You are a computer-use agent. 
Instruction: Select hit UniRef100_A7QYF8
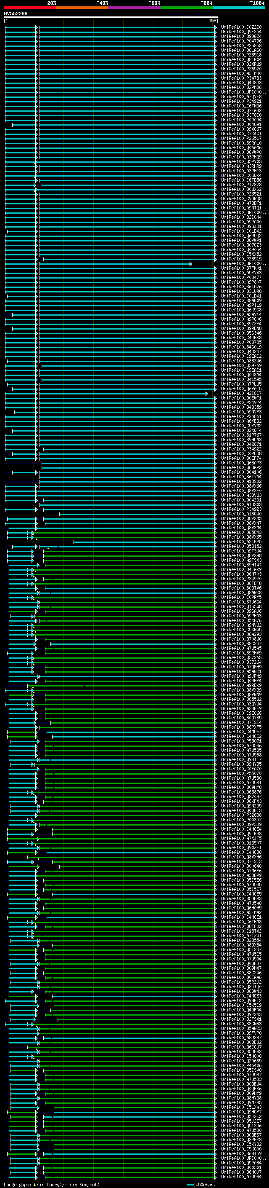coord(241,97)
